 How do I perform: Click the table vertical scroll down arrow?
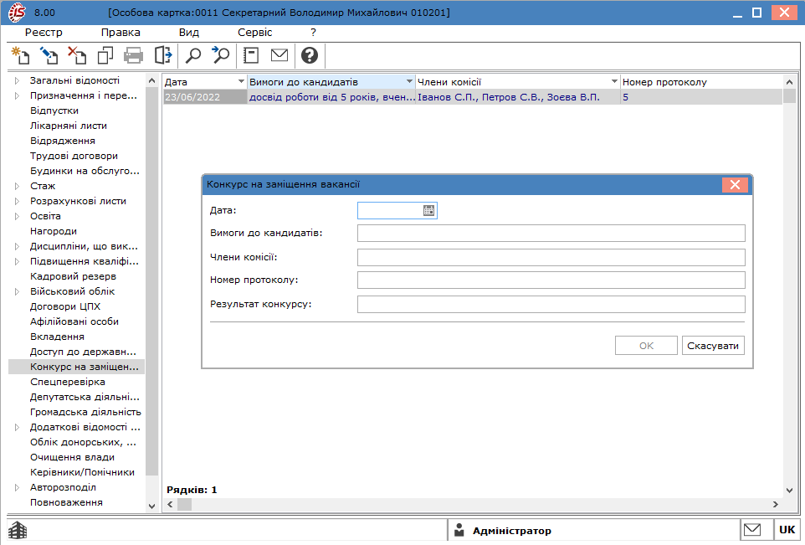(790, 491)
